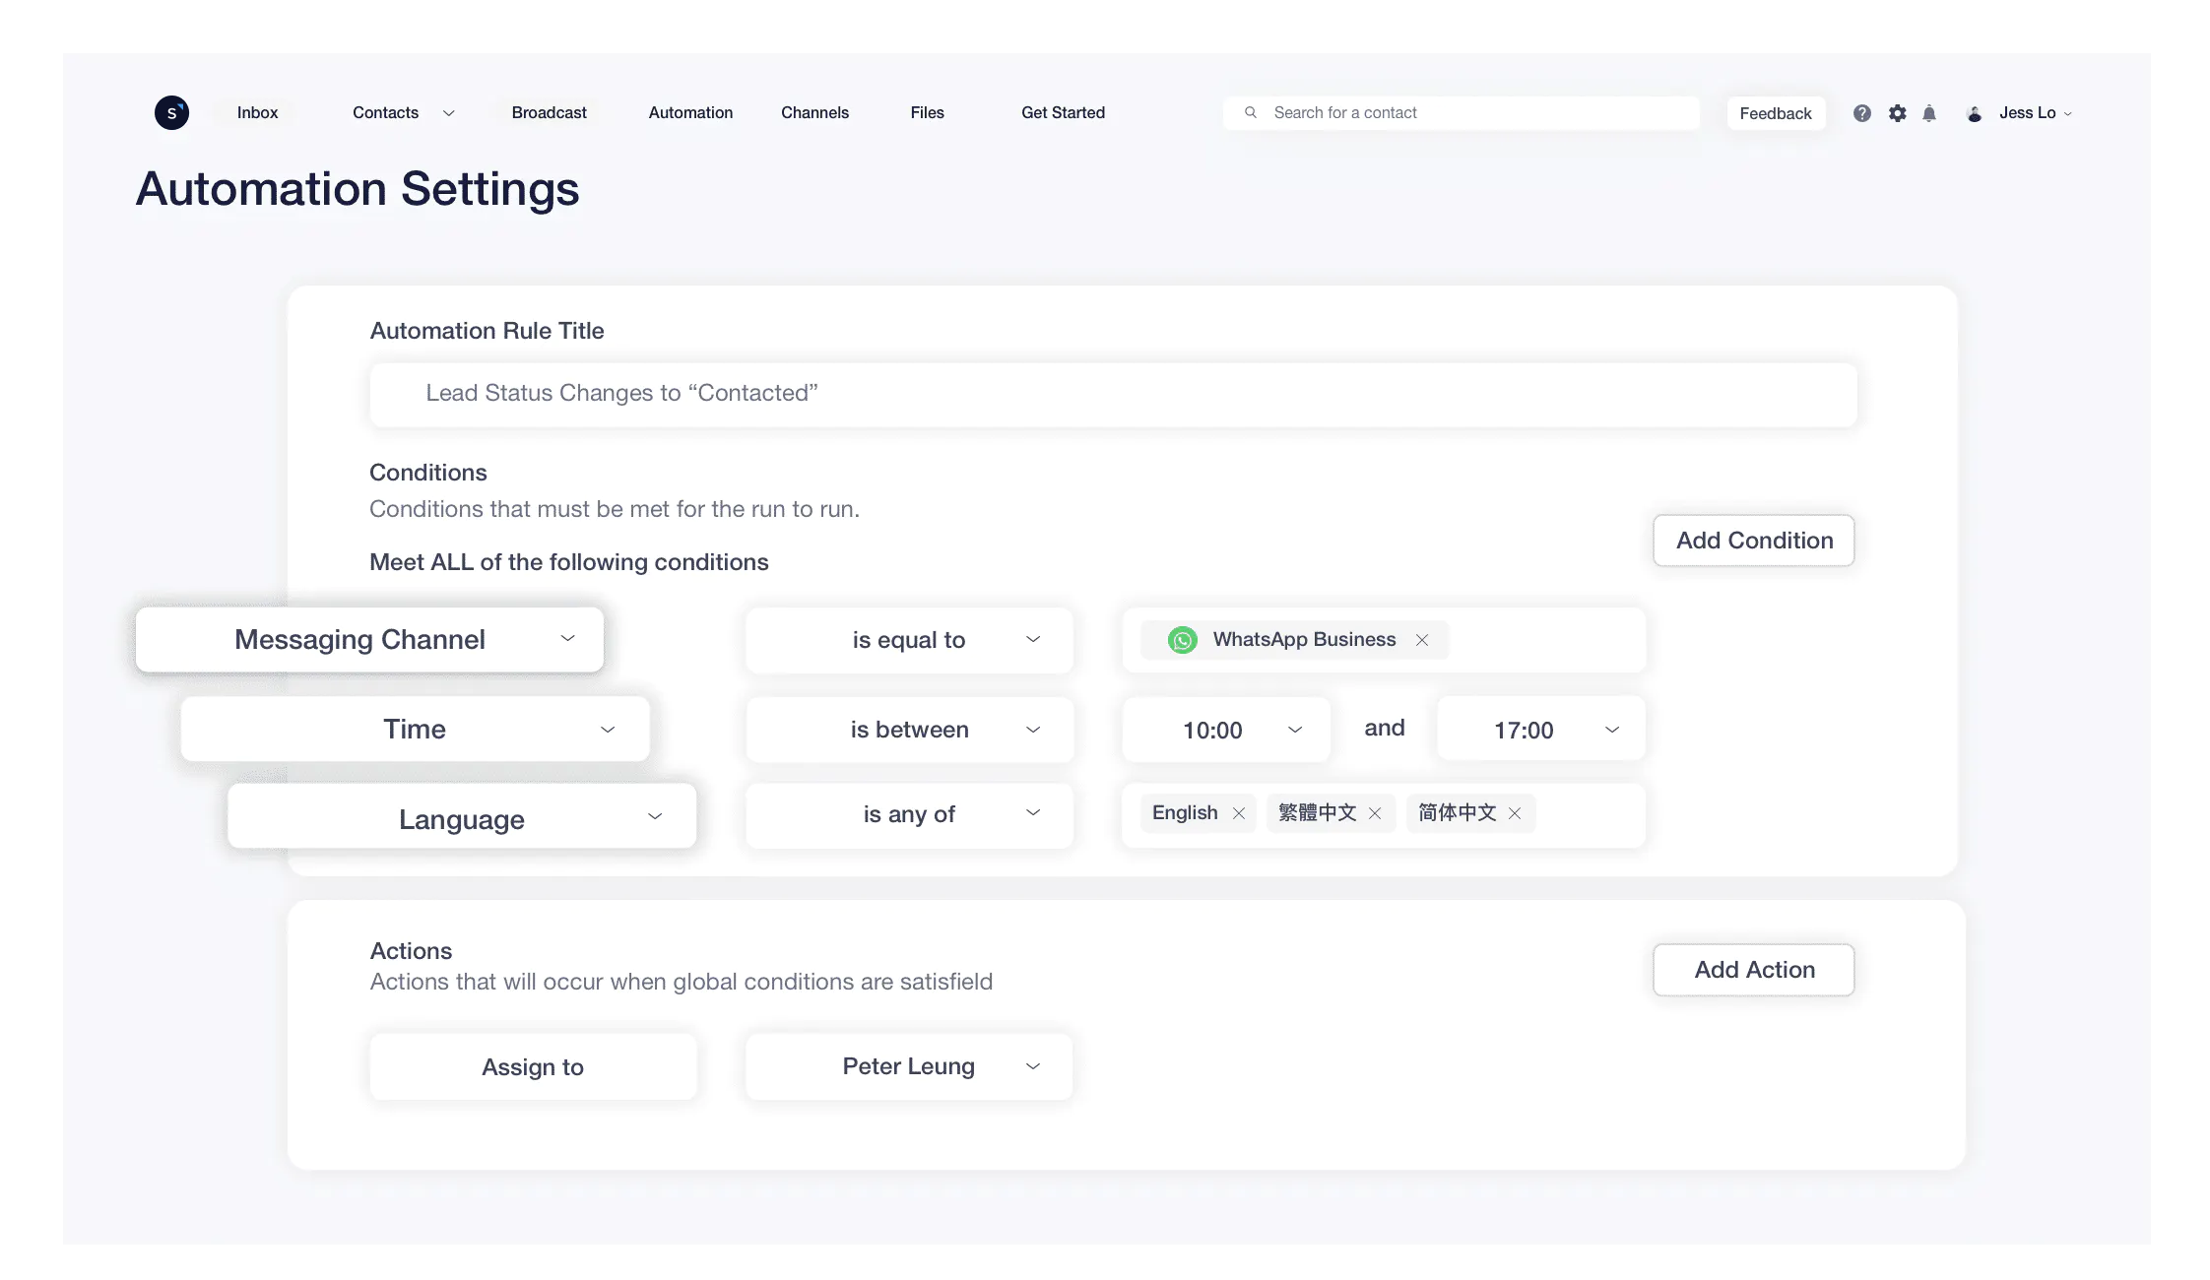This screenshot has height=1280, width=2210.
Task: Click the Add Action button
Action: (1754, 969)
